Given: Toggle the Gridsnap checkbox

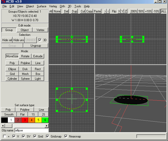Looking at the screenshot, I should (47, 136).
